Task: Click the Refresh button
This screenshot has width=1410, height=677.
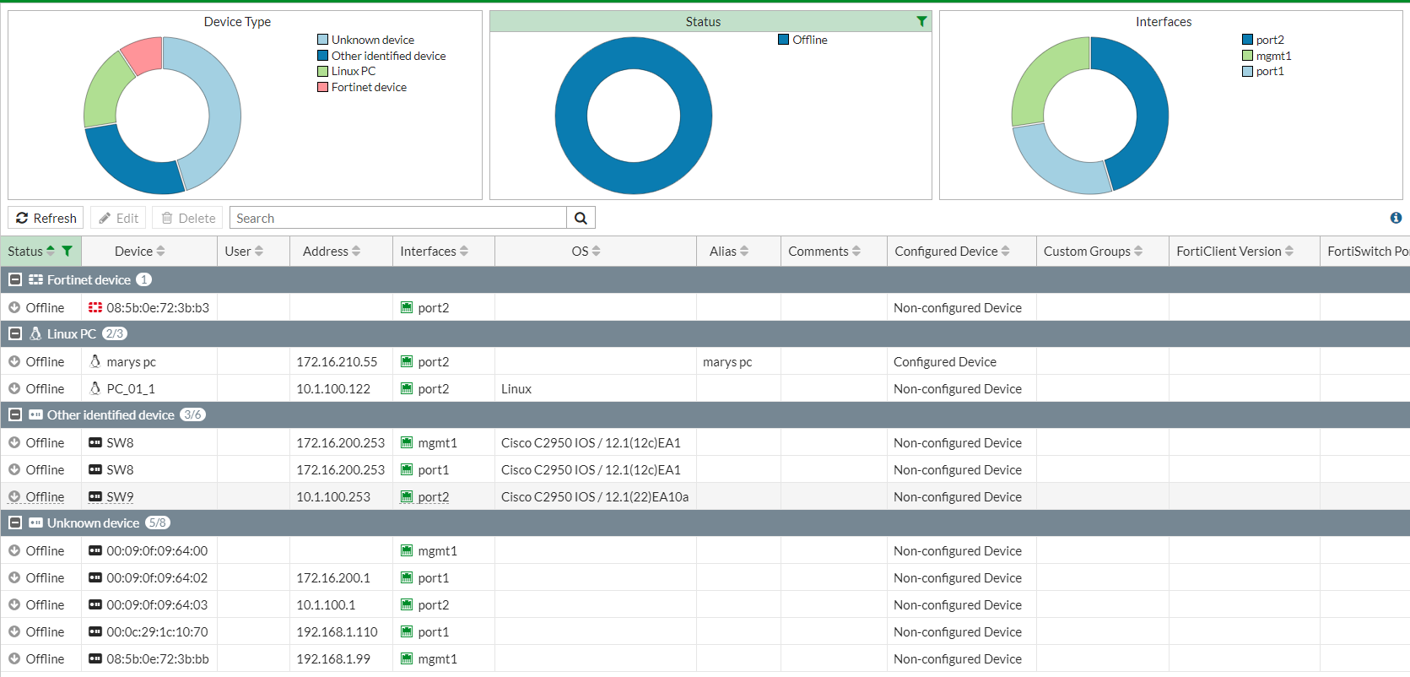Action: coord(46,218)
